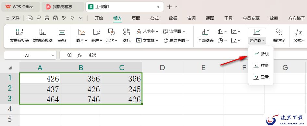Screen dimensions: 307x126
Task: Open print preview icon in quick toolbar
Action: click(x=55, y=18)
